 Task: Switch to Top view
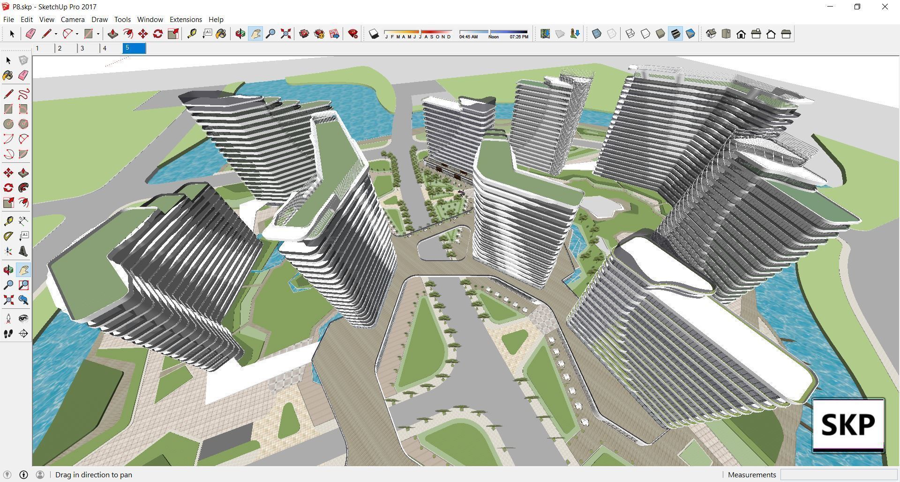pos(726,34)
